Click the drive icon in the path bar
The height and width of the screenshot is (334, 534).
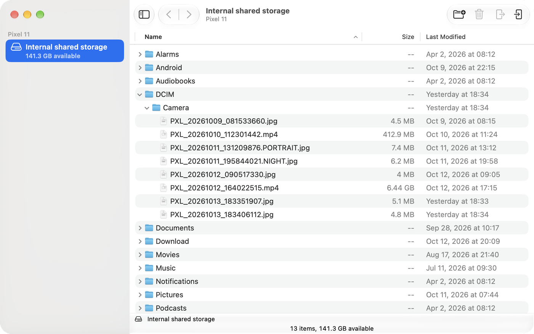[138, 319]
